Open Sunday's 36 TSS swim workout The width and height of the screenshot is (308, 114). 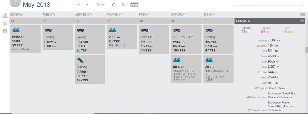pos(218,69)
